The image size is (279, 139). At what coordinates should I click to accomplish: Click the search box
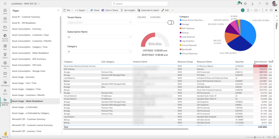(x=139, y=4)
